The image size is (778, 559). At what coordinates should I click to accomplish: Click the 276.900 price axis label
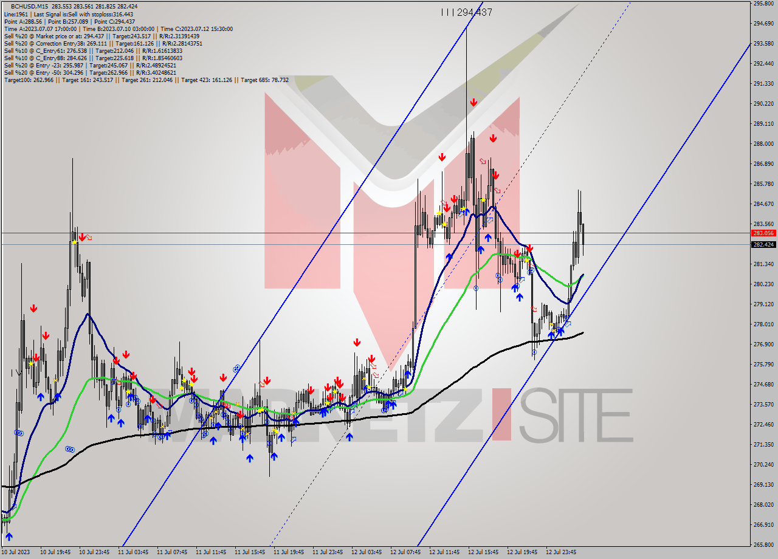pos(763,344)
